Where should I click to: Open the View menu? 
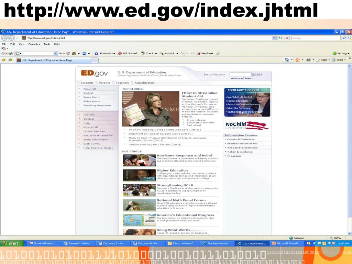[x=22, y=44]
